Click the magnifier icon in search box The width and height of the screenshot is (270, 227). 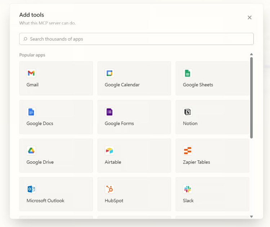coord(25,39)
